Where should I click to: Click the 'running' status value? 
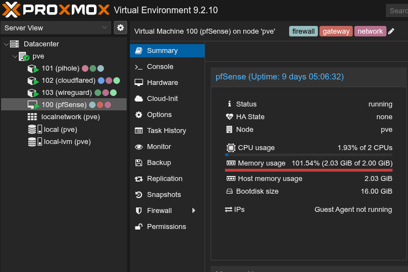pyautogui.click(x=380, y=104)
